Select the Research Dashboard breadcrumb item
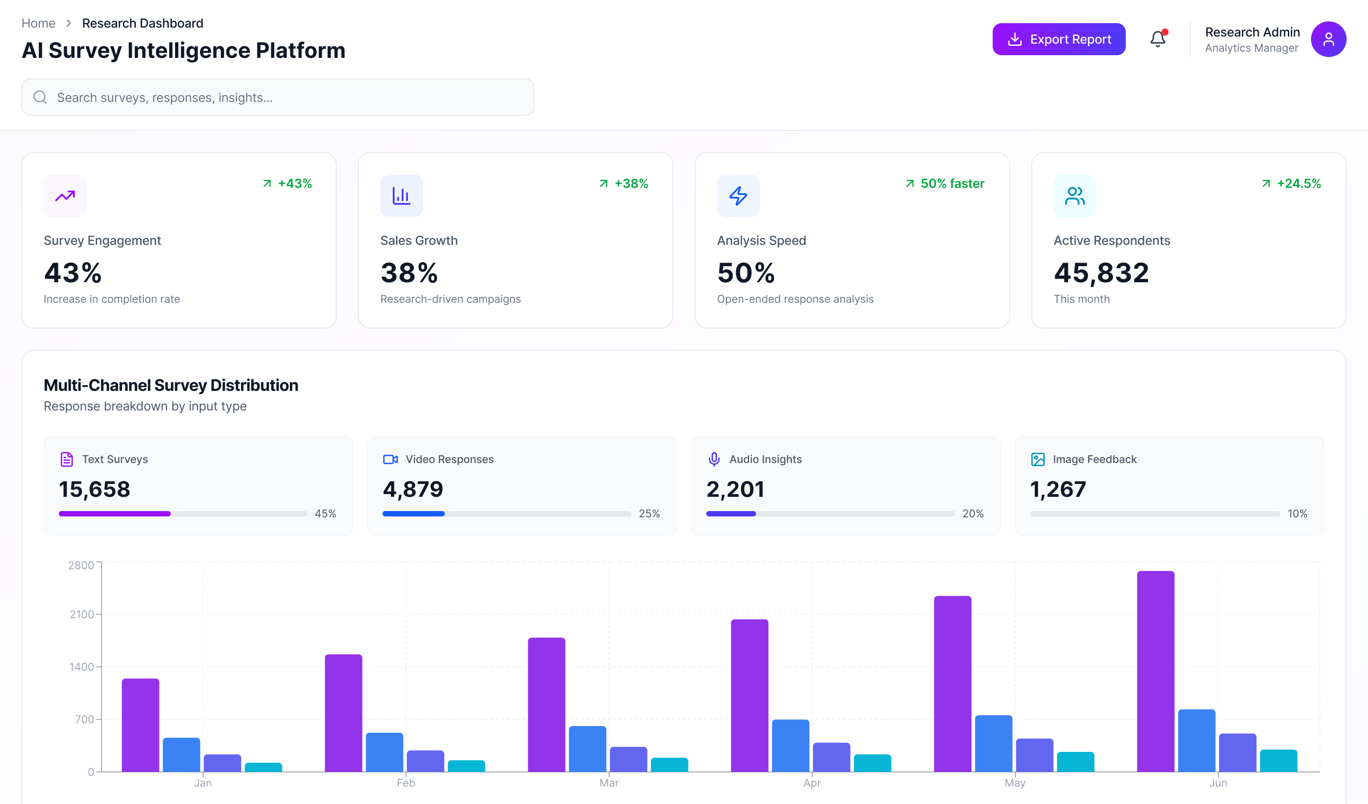This screenshot has width=1368, height=804. (x=142, y=23)
